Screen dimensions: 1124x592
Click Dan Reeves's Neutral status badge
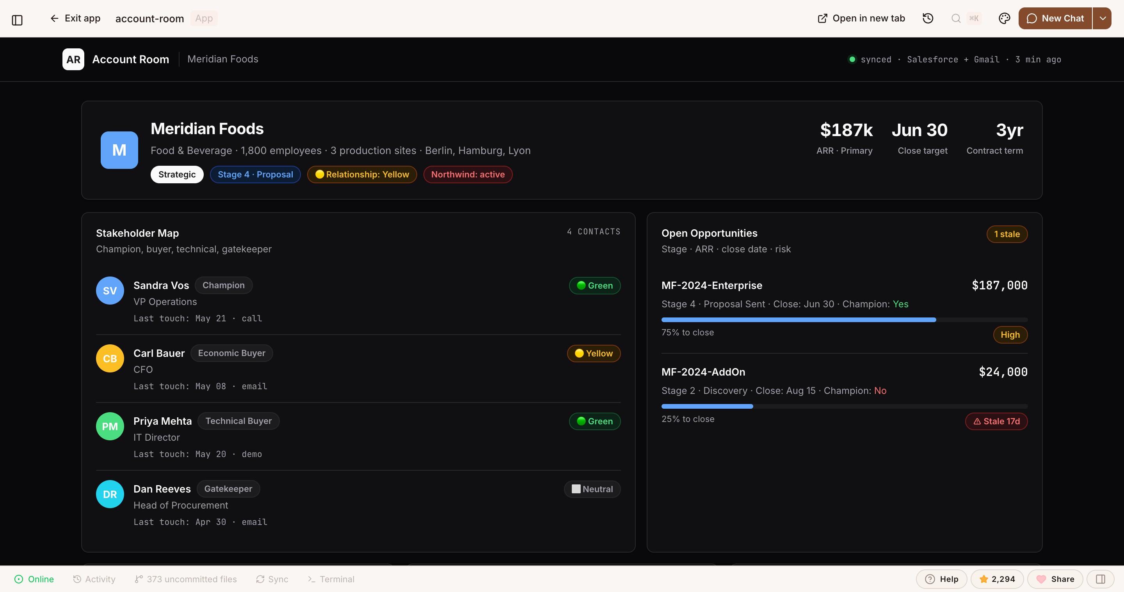click(x=592, y=489)
